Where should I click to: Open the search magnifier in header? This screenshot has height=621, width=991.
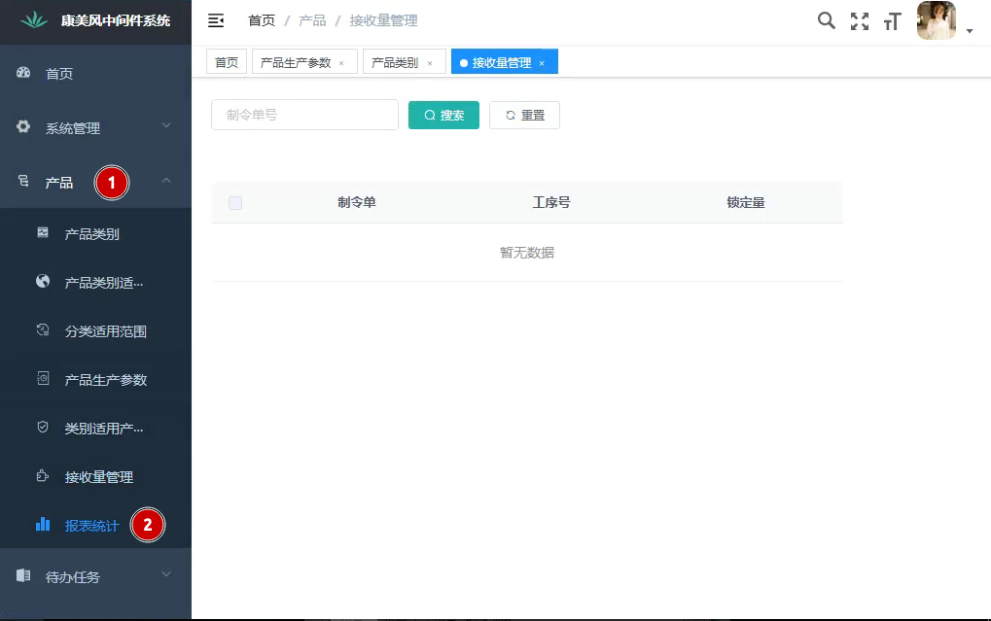(826, 20)
